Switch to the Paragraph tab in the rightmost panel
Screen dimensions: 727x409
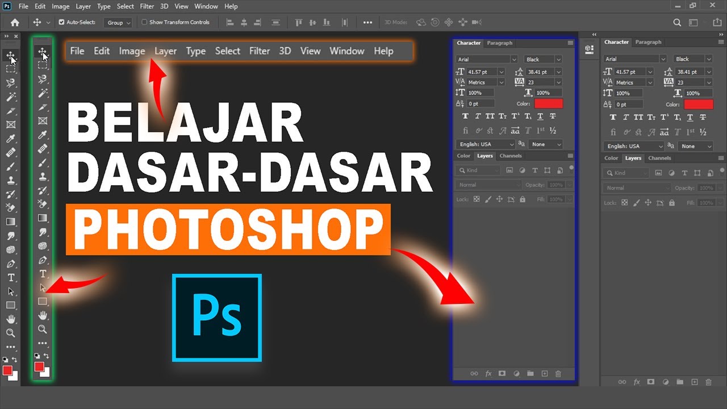(648, 42)
